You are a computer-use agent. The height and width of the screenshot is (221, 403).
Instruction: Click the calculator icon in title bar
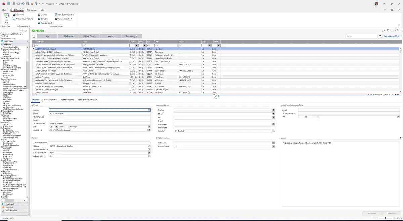click(x=14, y=4)
